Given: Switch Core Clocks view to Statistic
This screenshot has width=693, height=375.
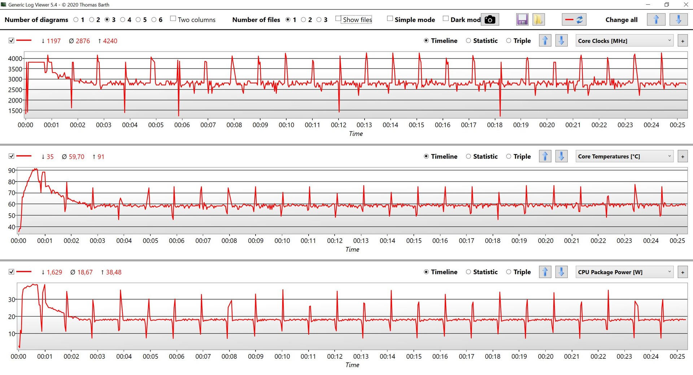Looking at the screenshot, I should pyautogui.click(x=481, y=41).
